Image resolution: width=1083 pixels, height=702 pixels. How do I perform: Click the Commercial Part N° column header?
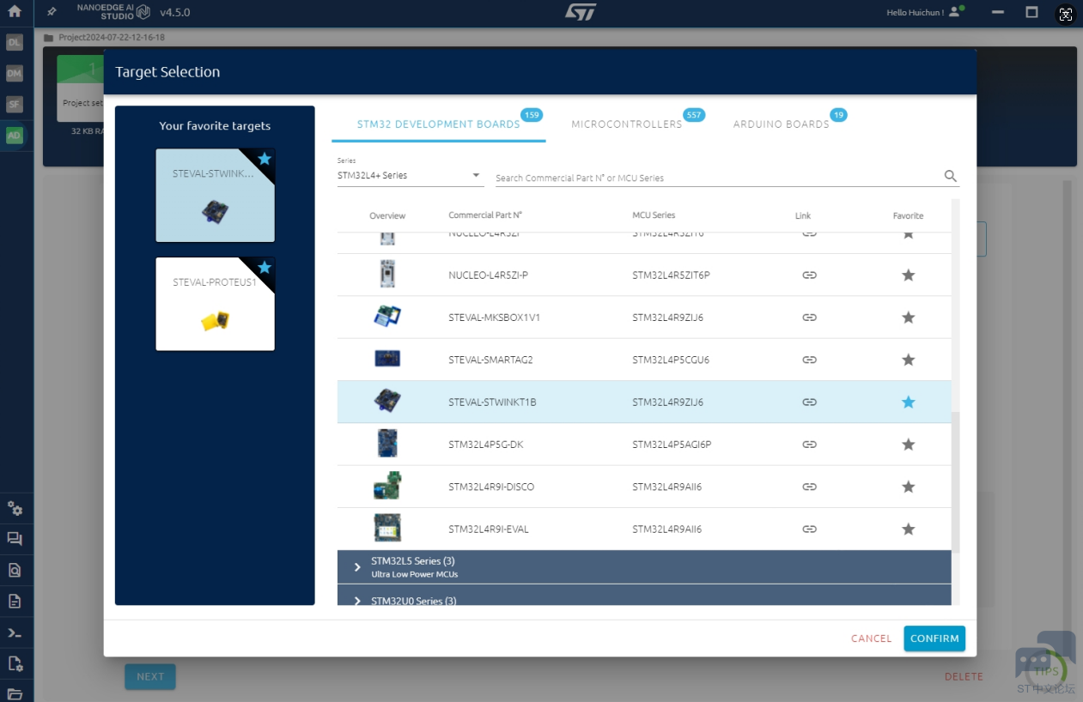485,215
